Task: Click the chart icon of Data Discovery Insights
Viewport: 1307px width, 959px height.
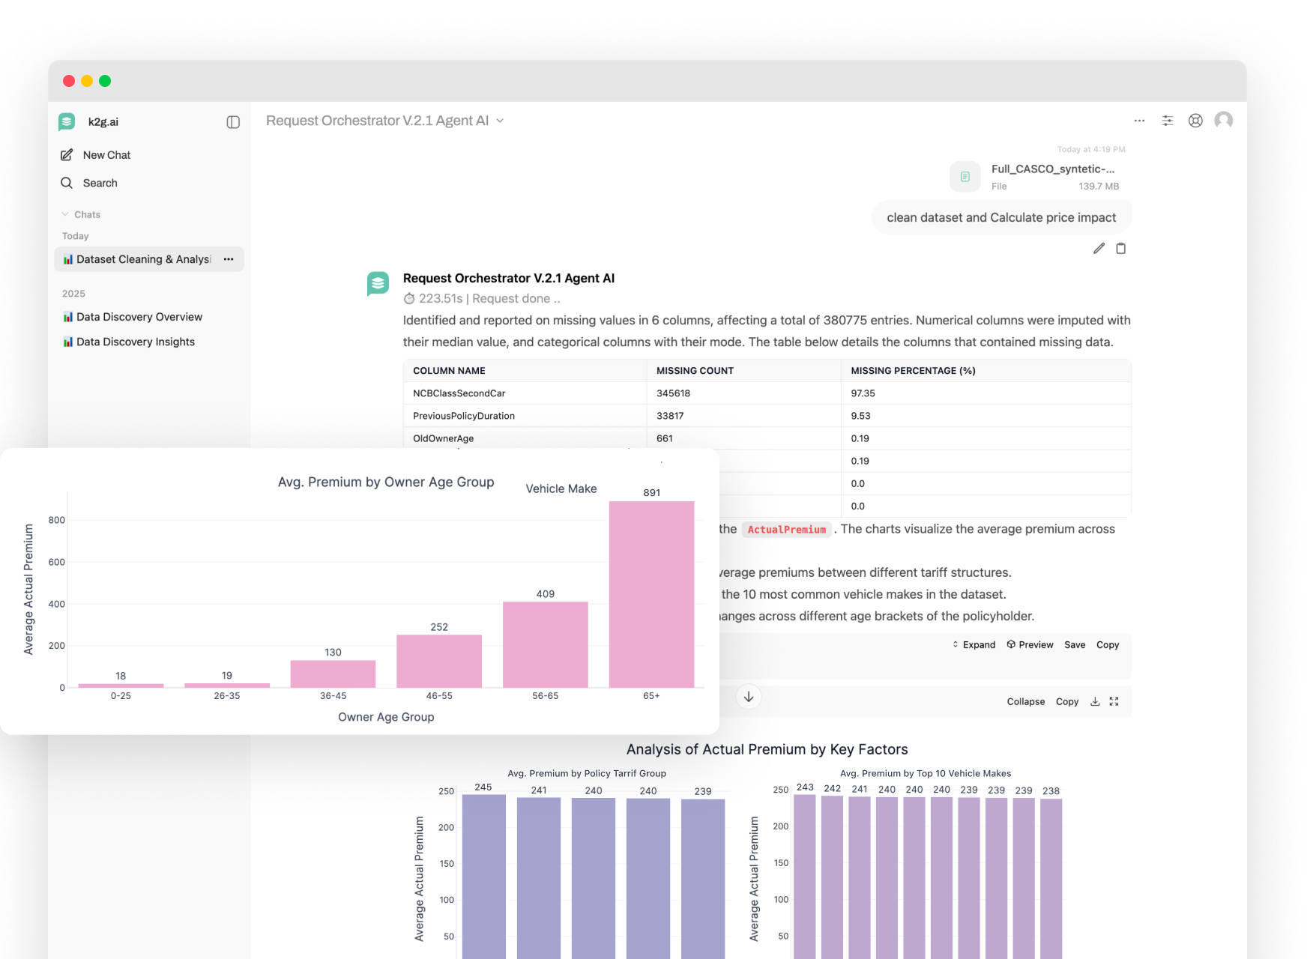Action: coord(68,342)
